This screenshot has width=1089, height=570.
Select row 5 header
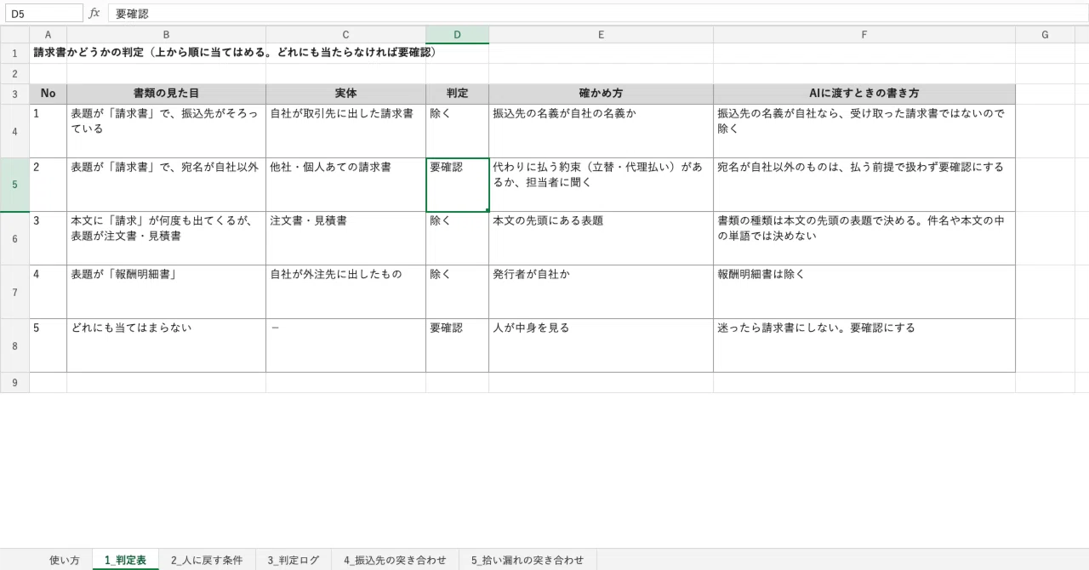[14, 185]
